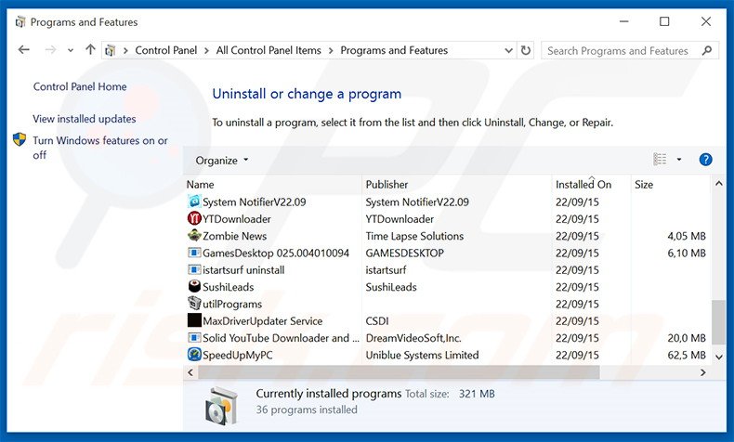Click the Control Panel icon in address bar
This screenshot has height=442, width=734.
point(110,50)
